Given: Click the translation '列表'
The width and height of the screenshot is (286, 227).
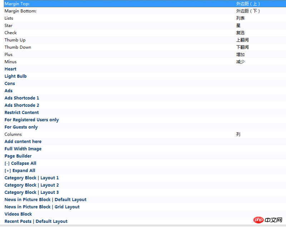Looking at the screenshot, I should coord(240,18).
